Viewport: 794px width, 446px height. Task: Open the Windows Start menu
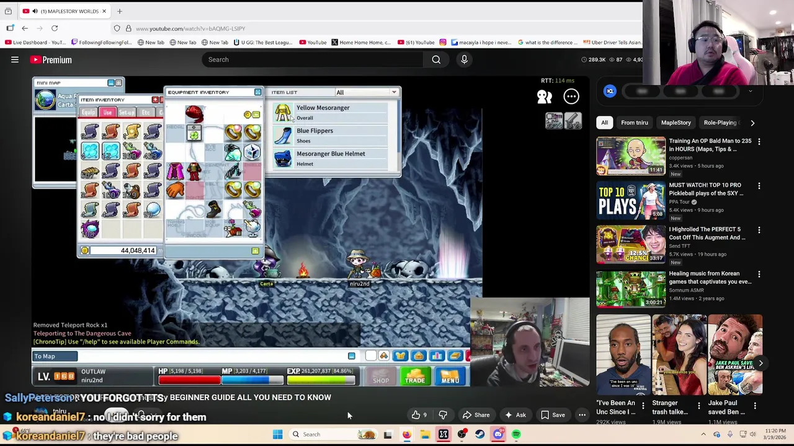(x=278, y=434)
